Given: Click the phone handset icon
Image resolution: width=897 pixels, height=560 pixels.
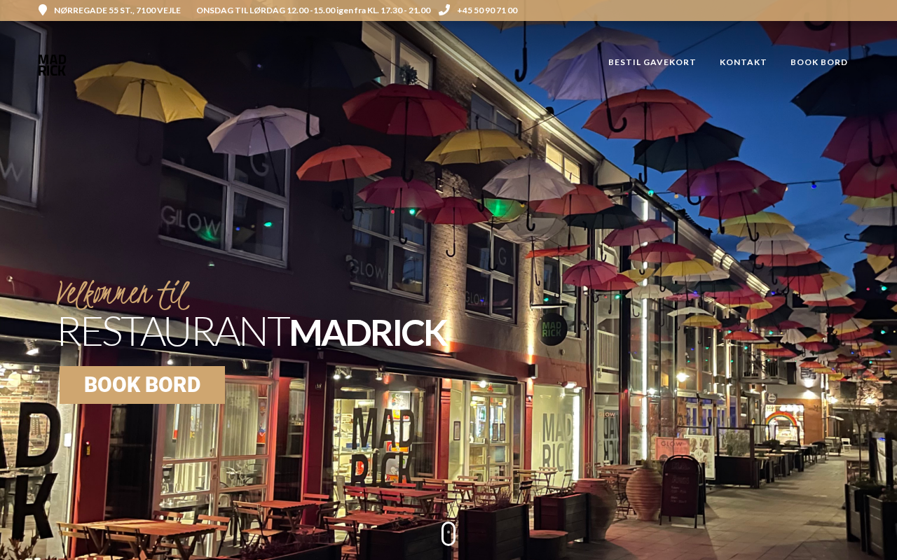Looking at the screenshot, I should pos(444,10).
